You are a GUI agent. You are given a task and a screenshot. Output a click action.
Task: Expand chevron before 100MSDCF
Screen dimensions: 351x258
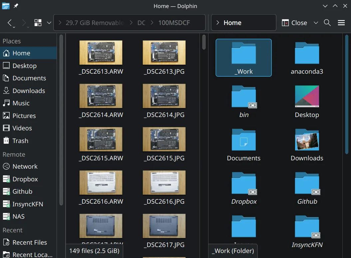click(152, 23)
